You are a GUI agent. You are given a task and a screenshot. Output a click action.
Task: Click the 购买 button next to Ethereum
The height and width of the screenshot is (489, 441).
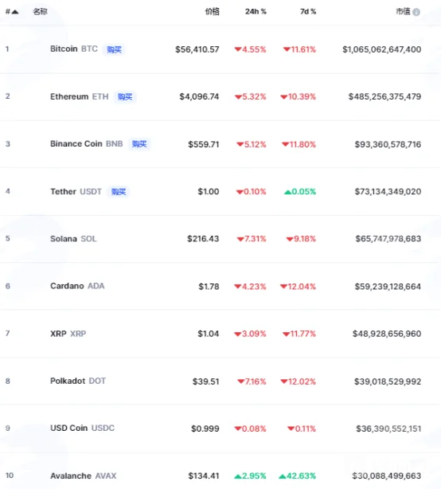tap(125, 96)
